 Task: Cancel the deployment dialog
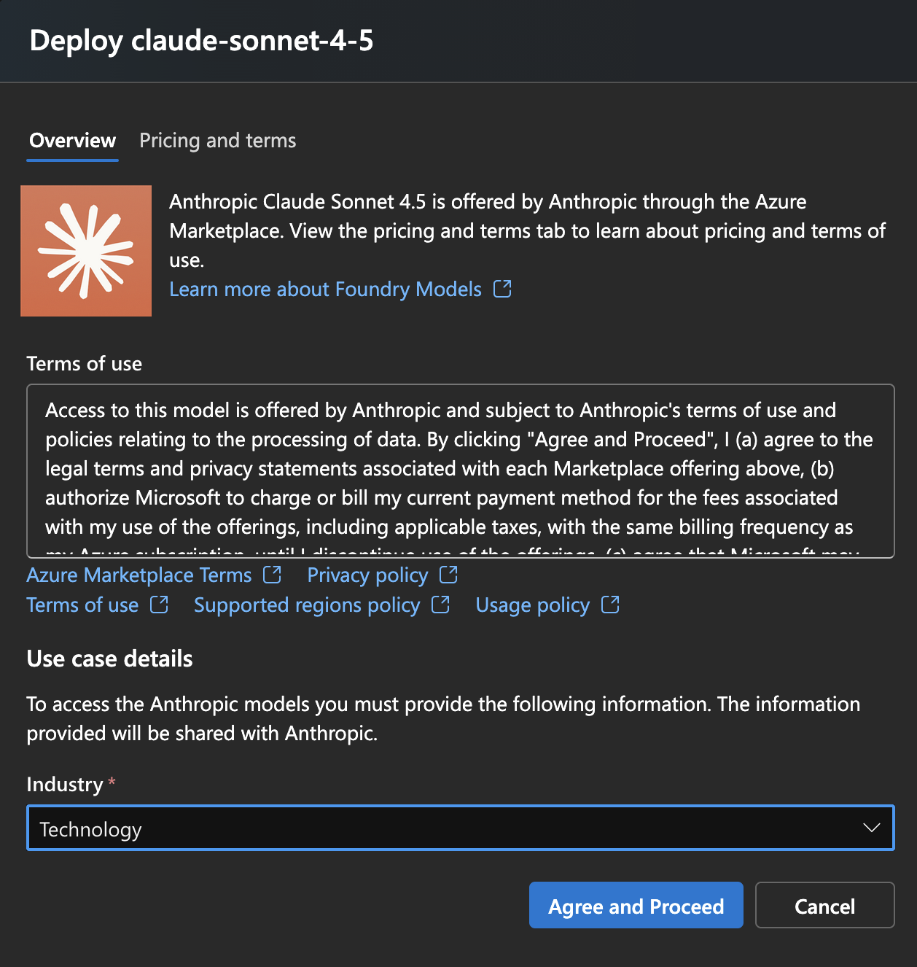pos(824,905)
